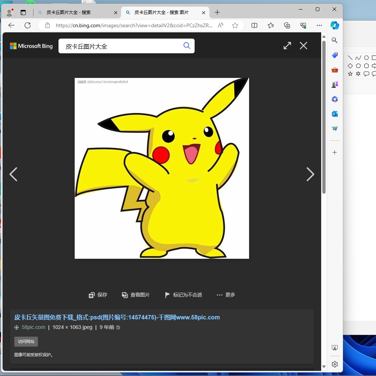
Task: Open sidebar Shopping tag icon
Action: tap(334, 55)
